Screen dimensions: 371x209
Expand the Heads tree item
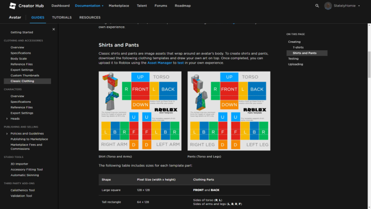pos(6,119)
